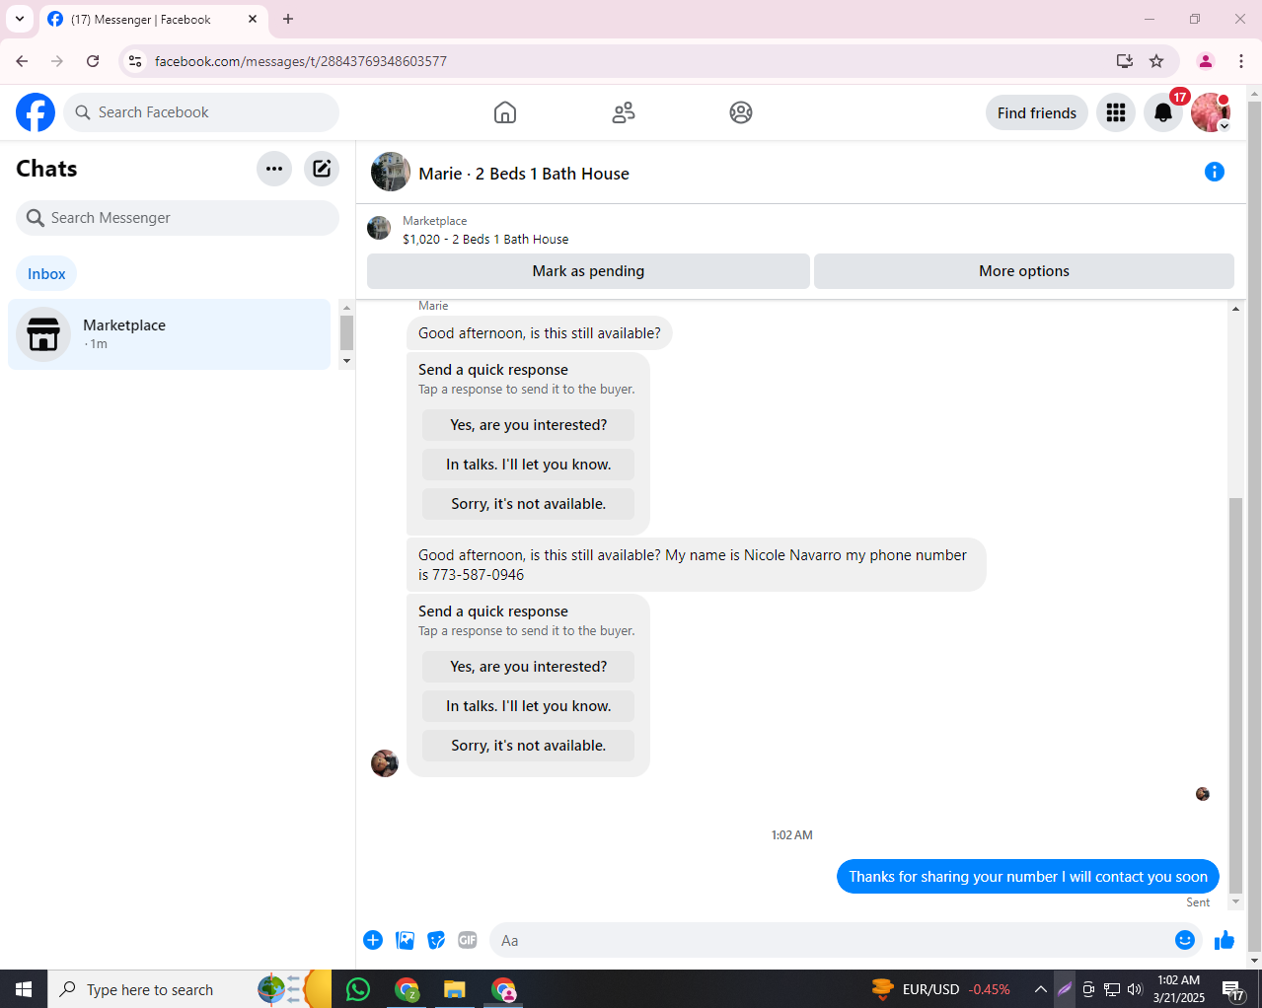View site information icon in address bar

[x=136, y=61]
